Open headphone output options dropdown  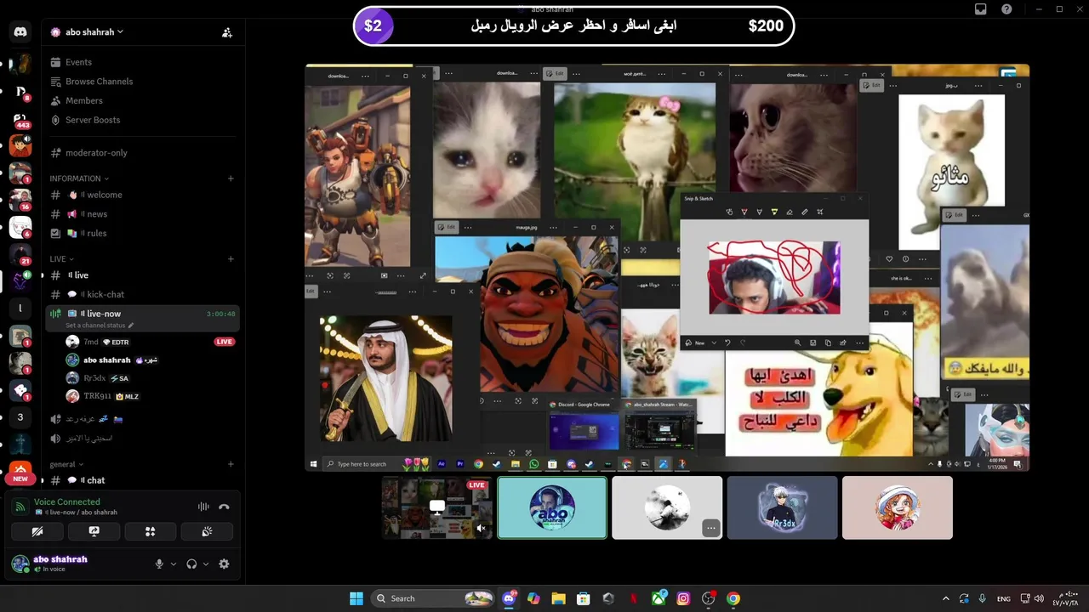[206, 564]
